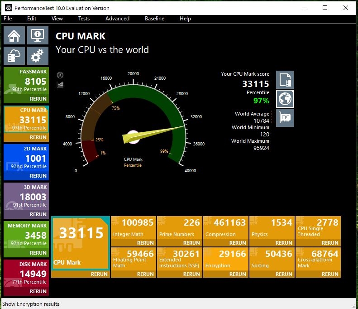Select the 2D Mark 1001 score tile
This screenshot has width=358, height=309.
click(26, 158)
